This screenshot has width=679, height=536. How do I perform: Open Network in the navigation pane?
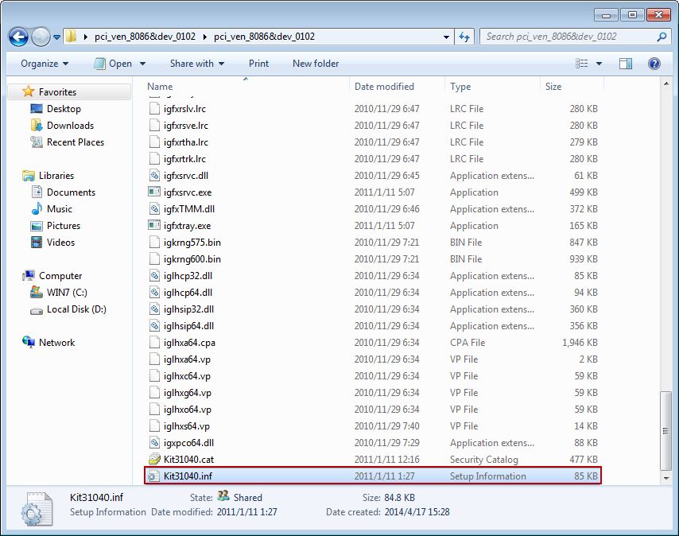coord(56,342)
